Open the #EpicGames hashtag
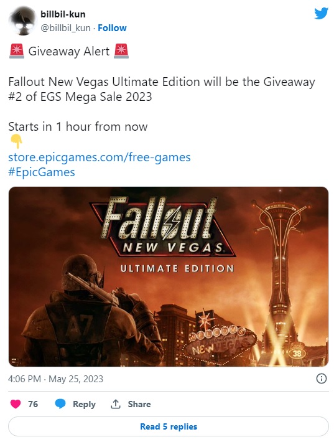Screen dimensions: 334x442 point(42,172)
